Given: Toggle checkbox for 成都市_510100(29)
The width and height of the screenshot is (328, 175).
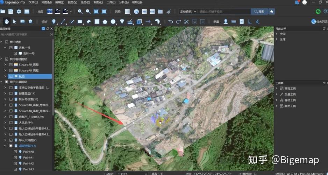Looking at the screenshot, I should (x=11, y=117).
